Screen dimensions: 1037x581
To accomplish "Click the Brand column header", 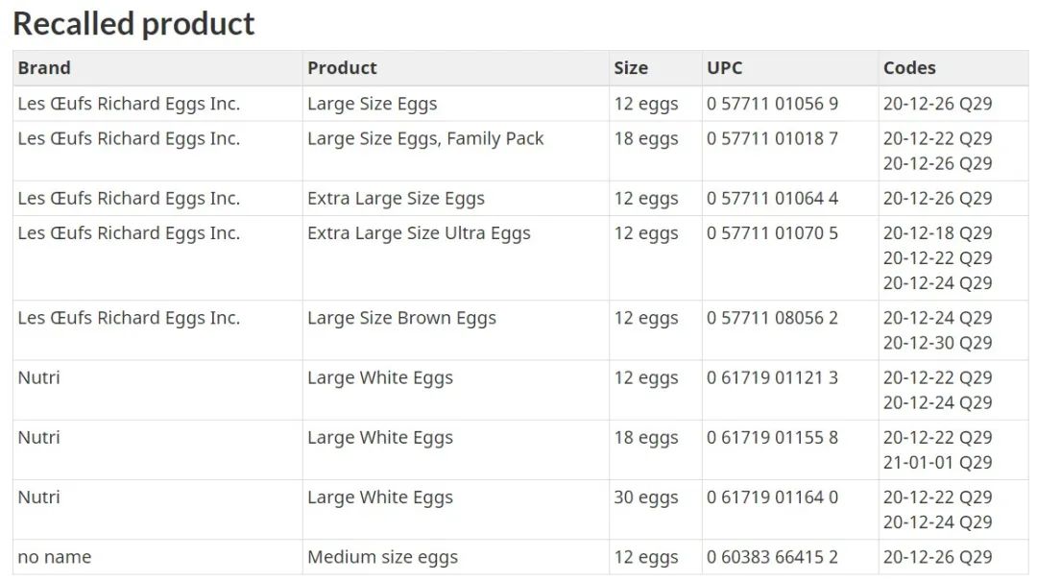I will (x=44, y=68).
